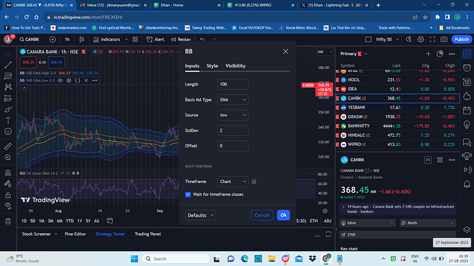
Task: Select the ruler measure tool
Action: click(8, 146)
